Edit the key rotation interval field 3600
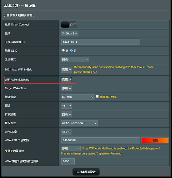The image size is (172, 178). click(68, 161)
